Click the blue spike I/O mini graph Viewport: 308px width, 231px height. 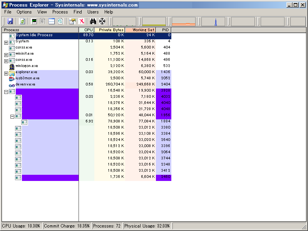tap(213, 22)
